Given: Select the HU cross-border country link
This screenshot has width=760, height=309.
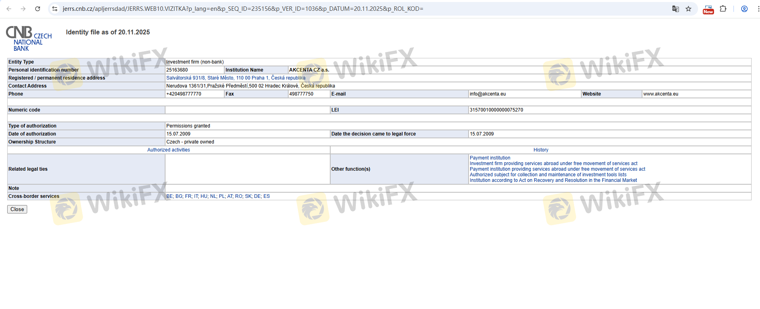Looking at the screenshot, I should pos(204,196).
